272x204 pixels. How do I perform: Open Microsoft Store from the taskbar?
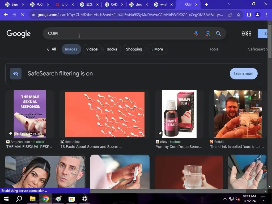[71, 199]
